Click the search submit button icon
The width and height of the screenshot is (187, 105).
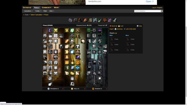click(162, 11)
